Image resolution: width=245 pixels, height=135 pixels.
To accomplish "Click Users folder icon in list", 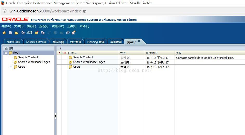I will tap(71, 67).
